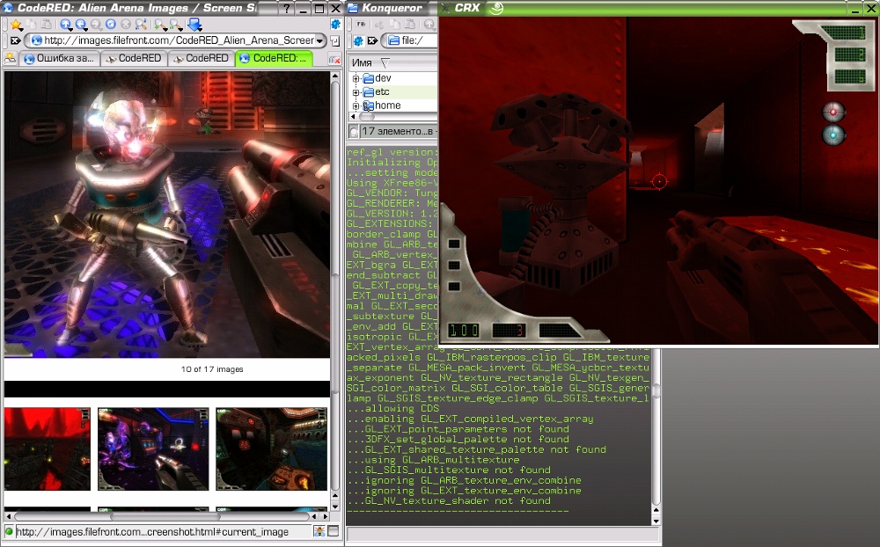Click the Имя column header

point(362,63)
